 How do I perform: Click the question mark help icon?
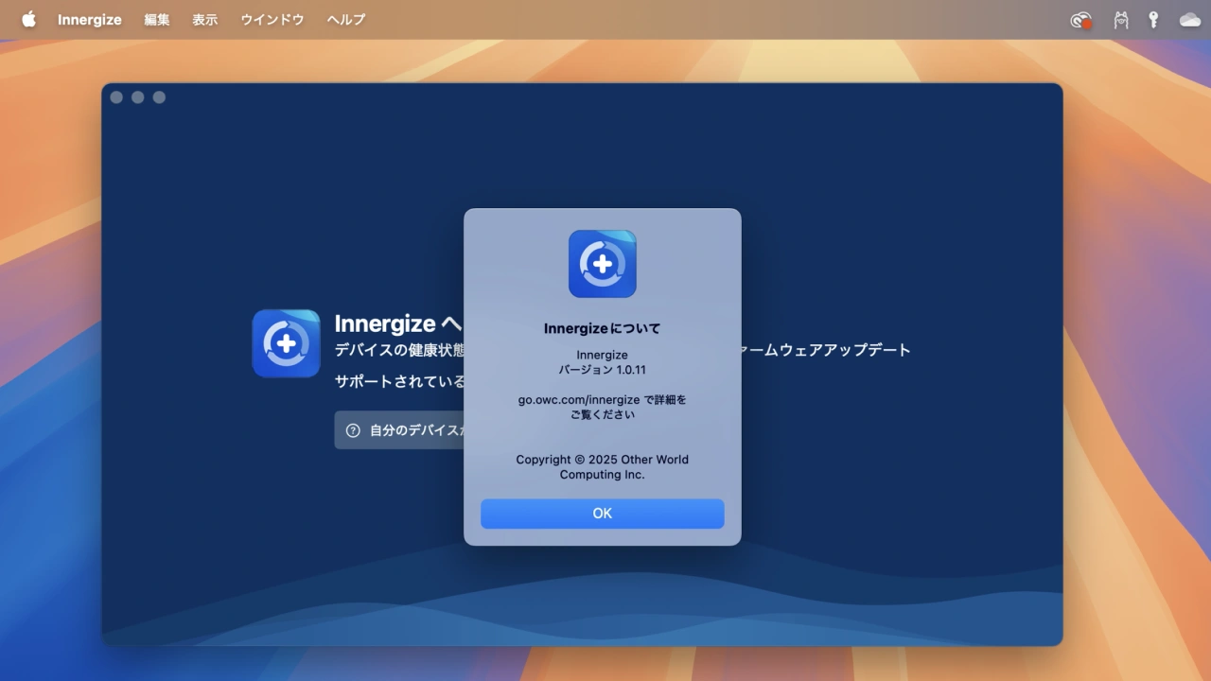(x=353, y=430)
